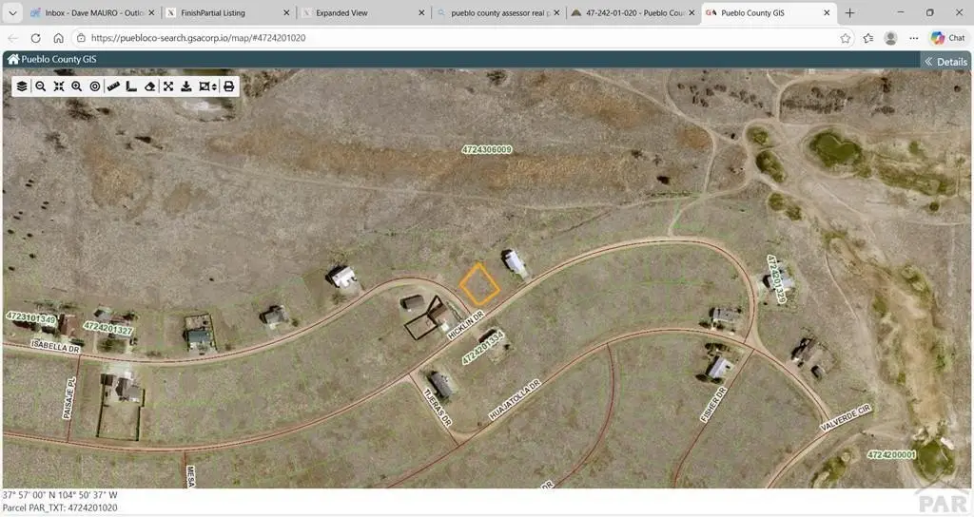Open the Copilot Chat button
Viewport: 974px width, 517px height.
947,38
